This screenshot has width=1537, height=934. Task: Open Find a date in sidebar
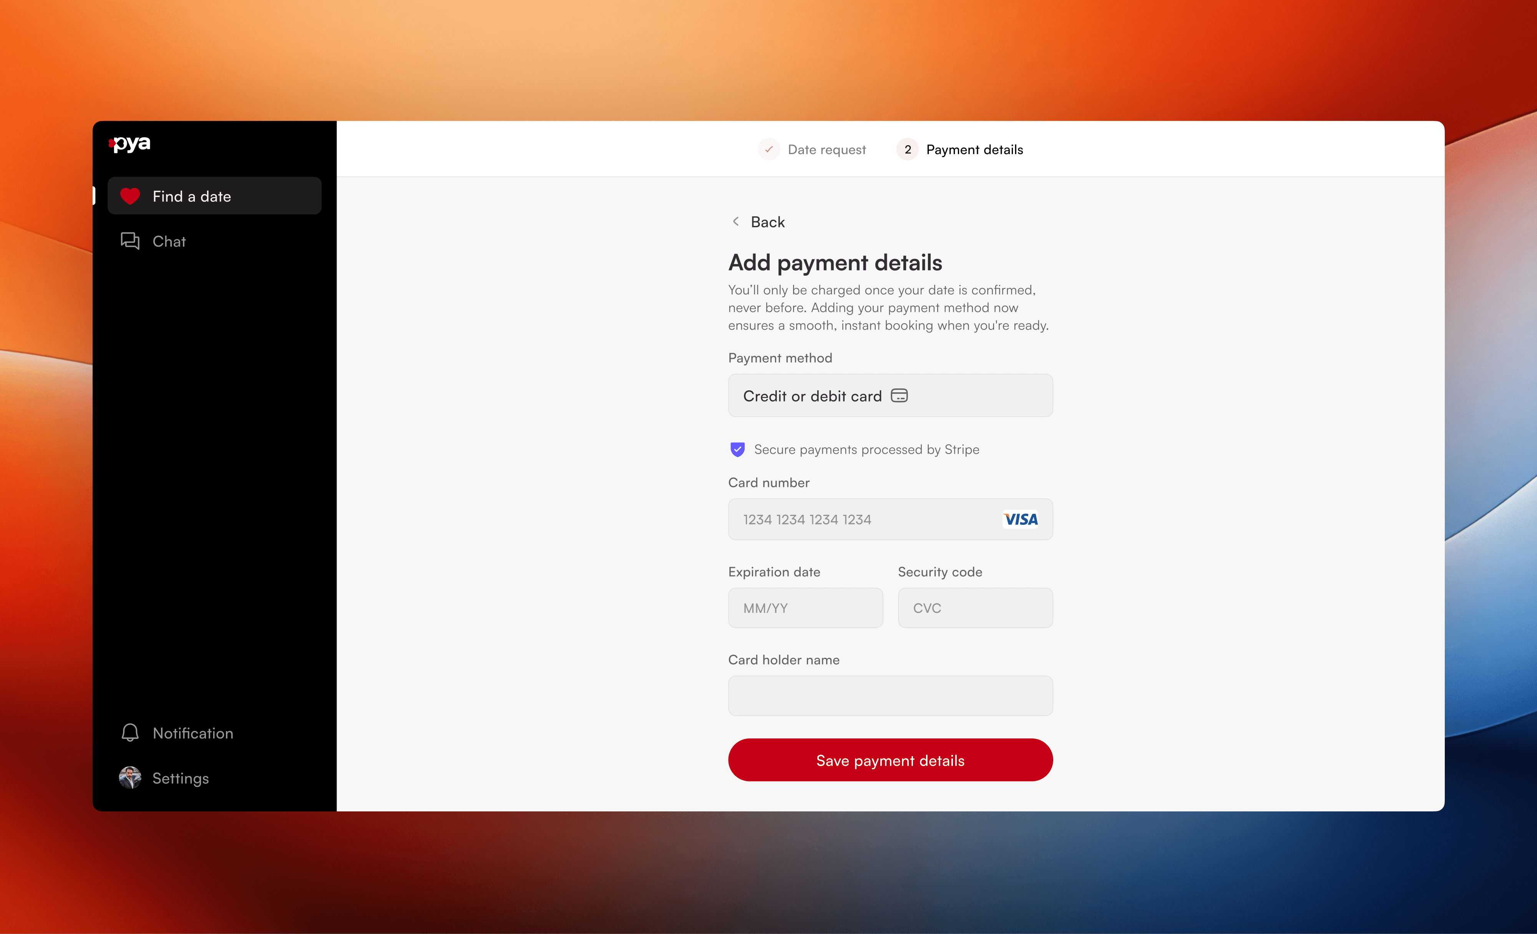pos(214,196)
